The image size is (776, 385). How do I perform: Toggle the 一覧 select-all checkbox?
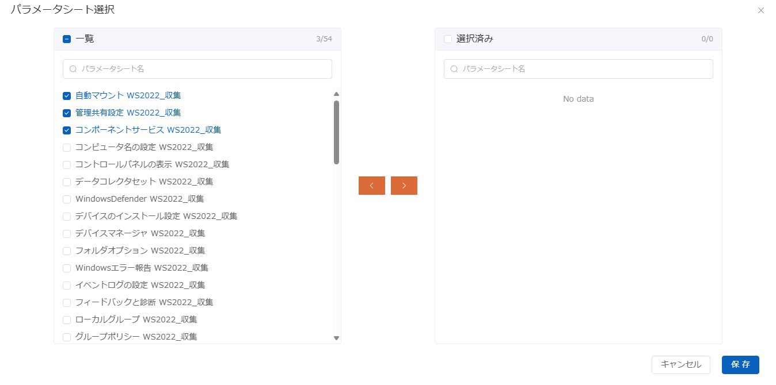pyautogui.click(x=67, y=39)
